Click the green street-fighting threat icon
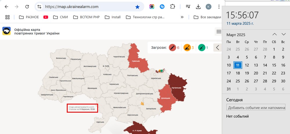This screenshot has height=134, width=290. point(201,48)
